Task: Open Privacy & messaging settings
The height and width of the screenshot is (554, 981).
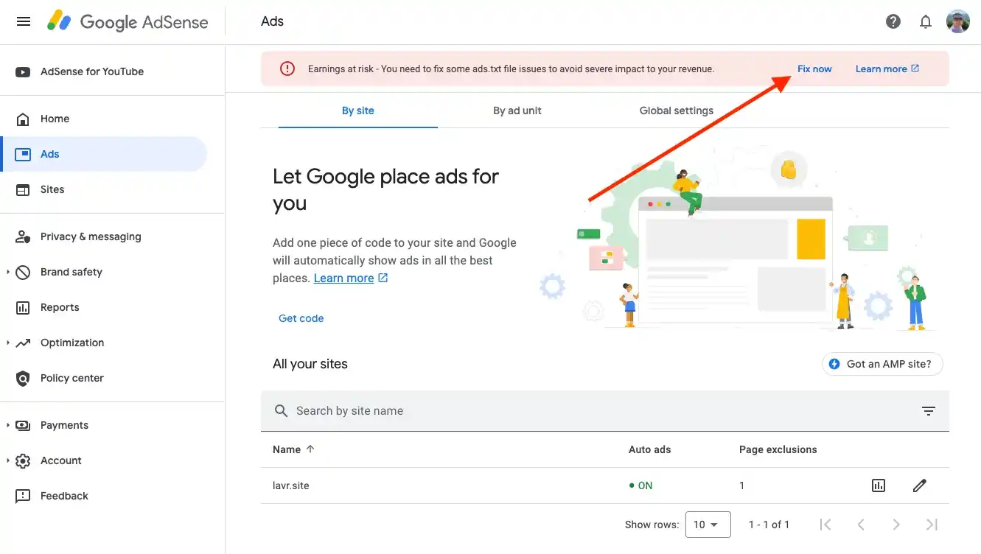Action: [x=90, y=236]
